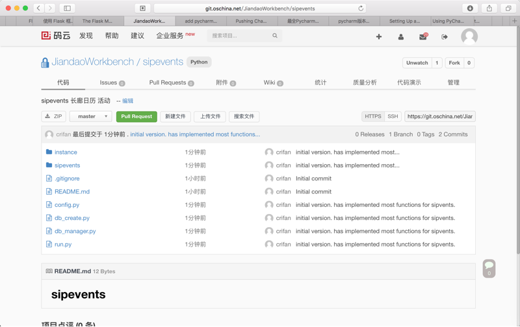
Task: Open messages envelope icon
Action: tap(423, 36)
